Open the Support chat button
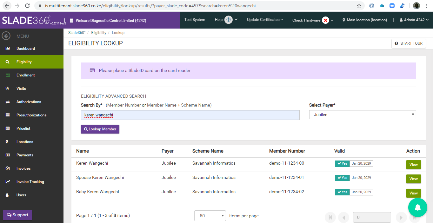 pos(17,215)
